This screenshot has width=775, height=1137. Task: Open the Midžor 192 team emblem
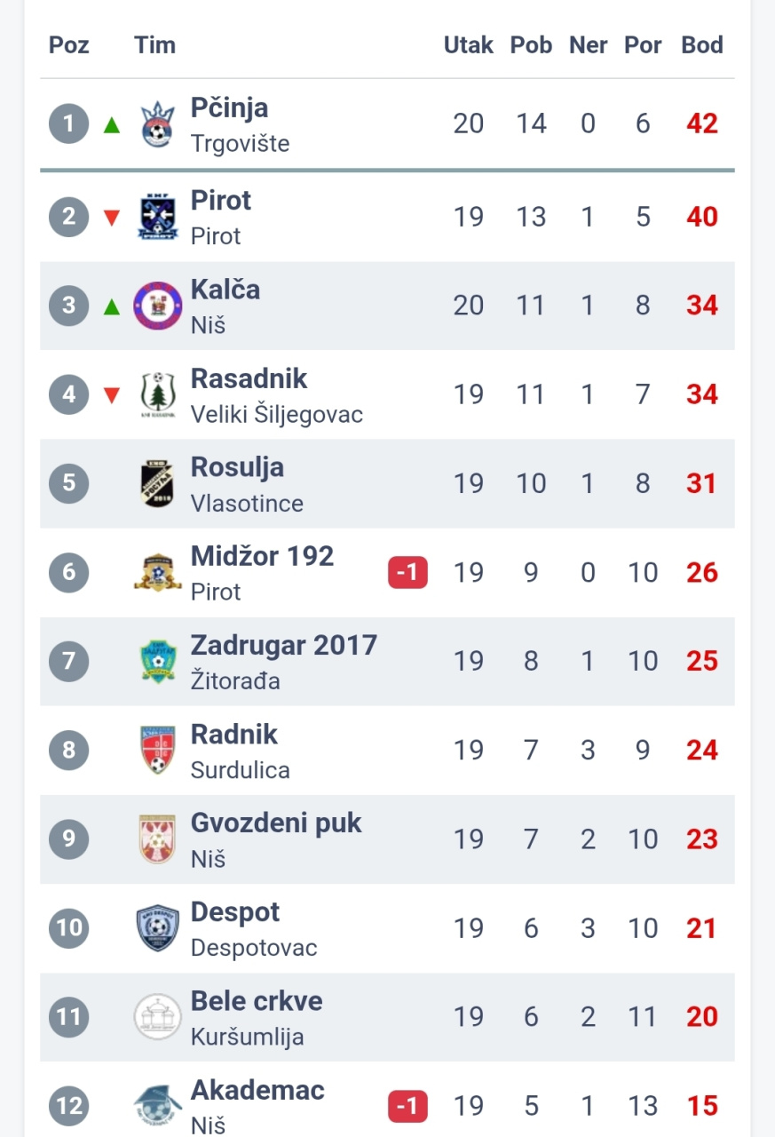(158, 572)
